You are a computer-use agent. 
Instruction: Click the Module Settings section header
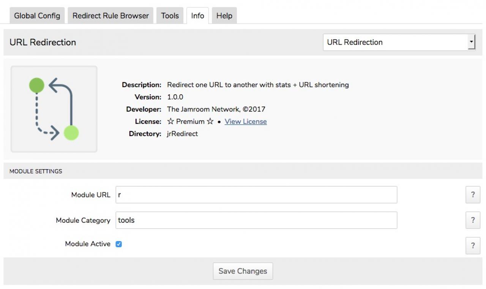[x=36, y=171]
